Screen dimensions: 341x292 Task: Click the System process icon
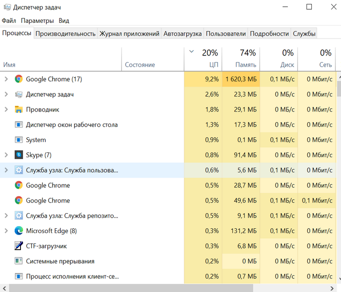pos(19,140)
